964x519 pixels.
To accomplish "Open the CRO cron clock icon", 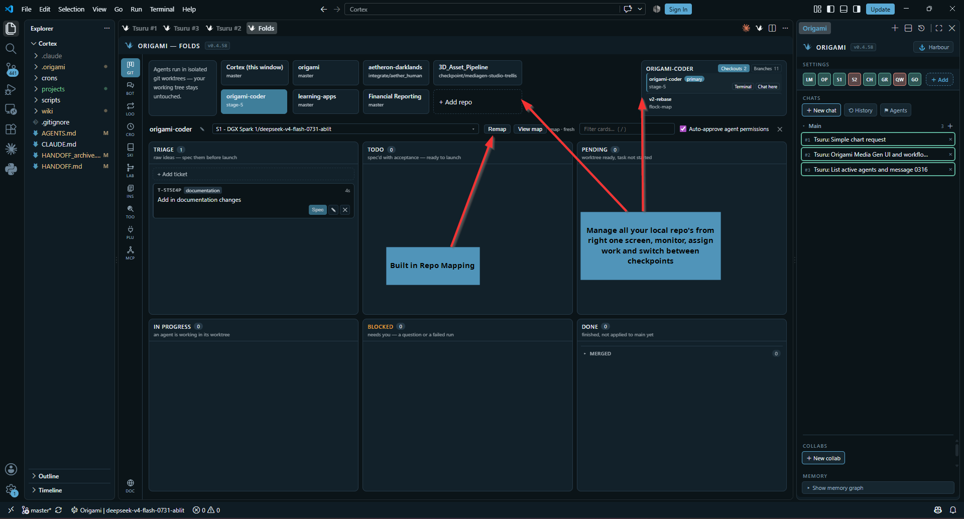I will pyautogui.click(x=130, y=129).
